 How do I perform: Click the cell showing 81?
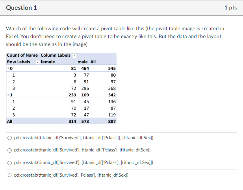(x=74, y=68)
